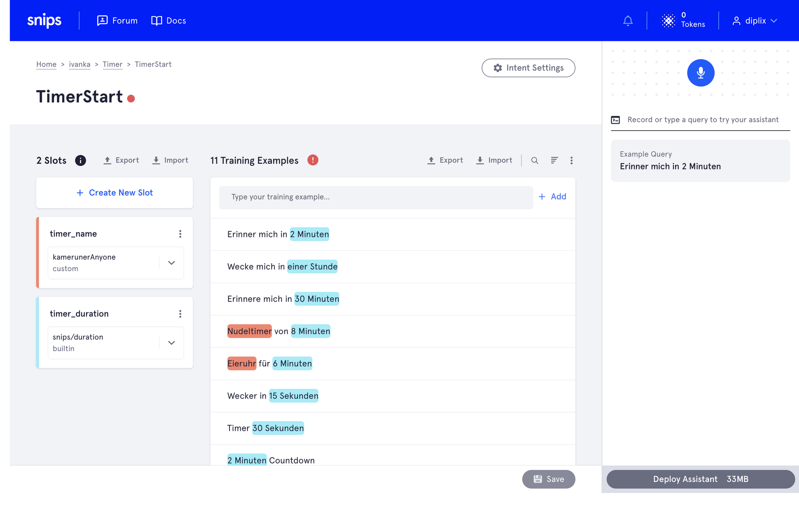The width and height of the screenshot is (799, 505).
Task: Open timer_duration slot options menu
Action: coord(180,314)
